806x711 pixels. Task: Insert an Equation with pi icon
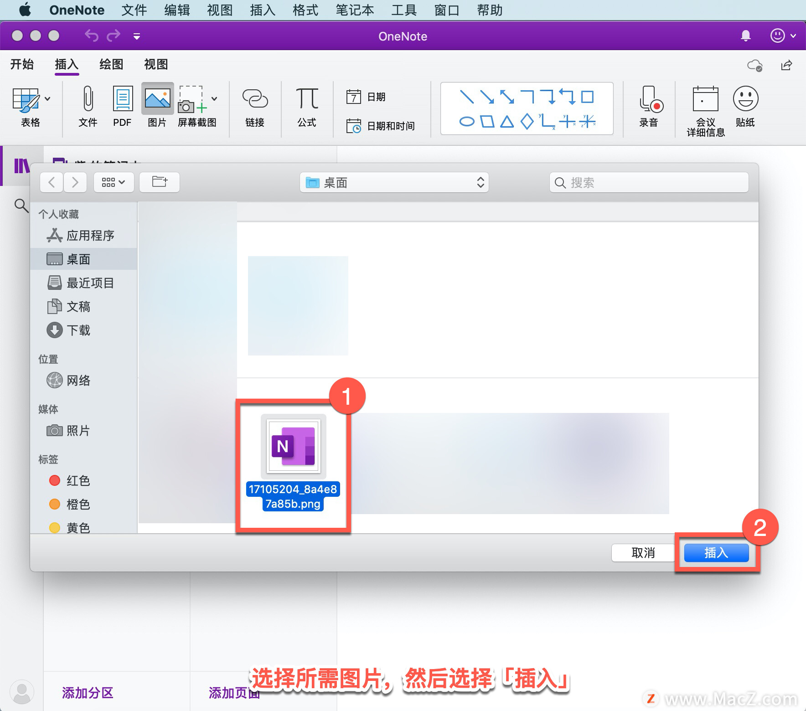coord(307,108)
